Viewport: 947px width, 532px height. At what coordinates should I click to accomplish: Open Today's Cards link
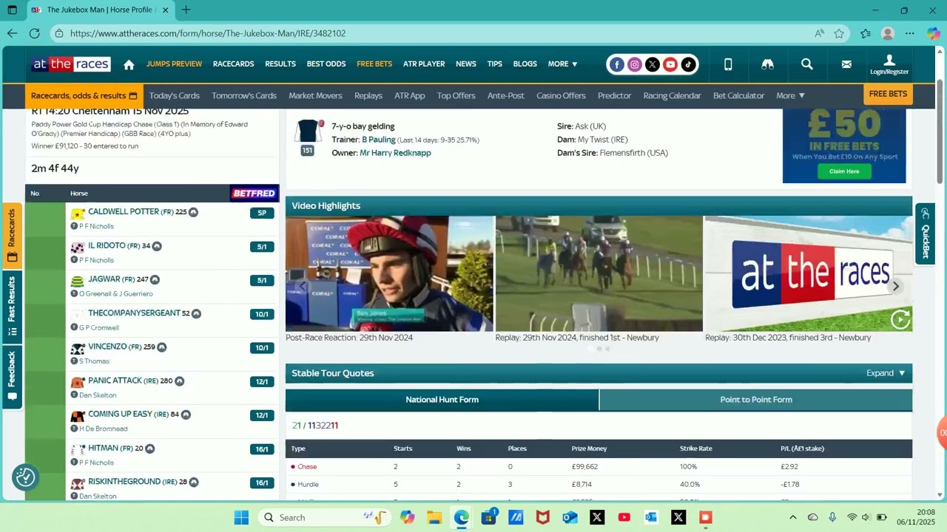click(x=175, y=95)
